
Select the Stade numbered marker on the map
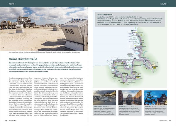145,65
